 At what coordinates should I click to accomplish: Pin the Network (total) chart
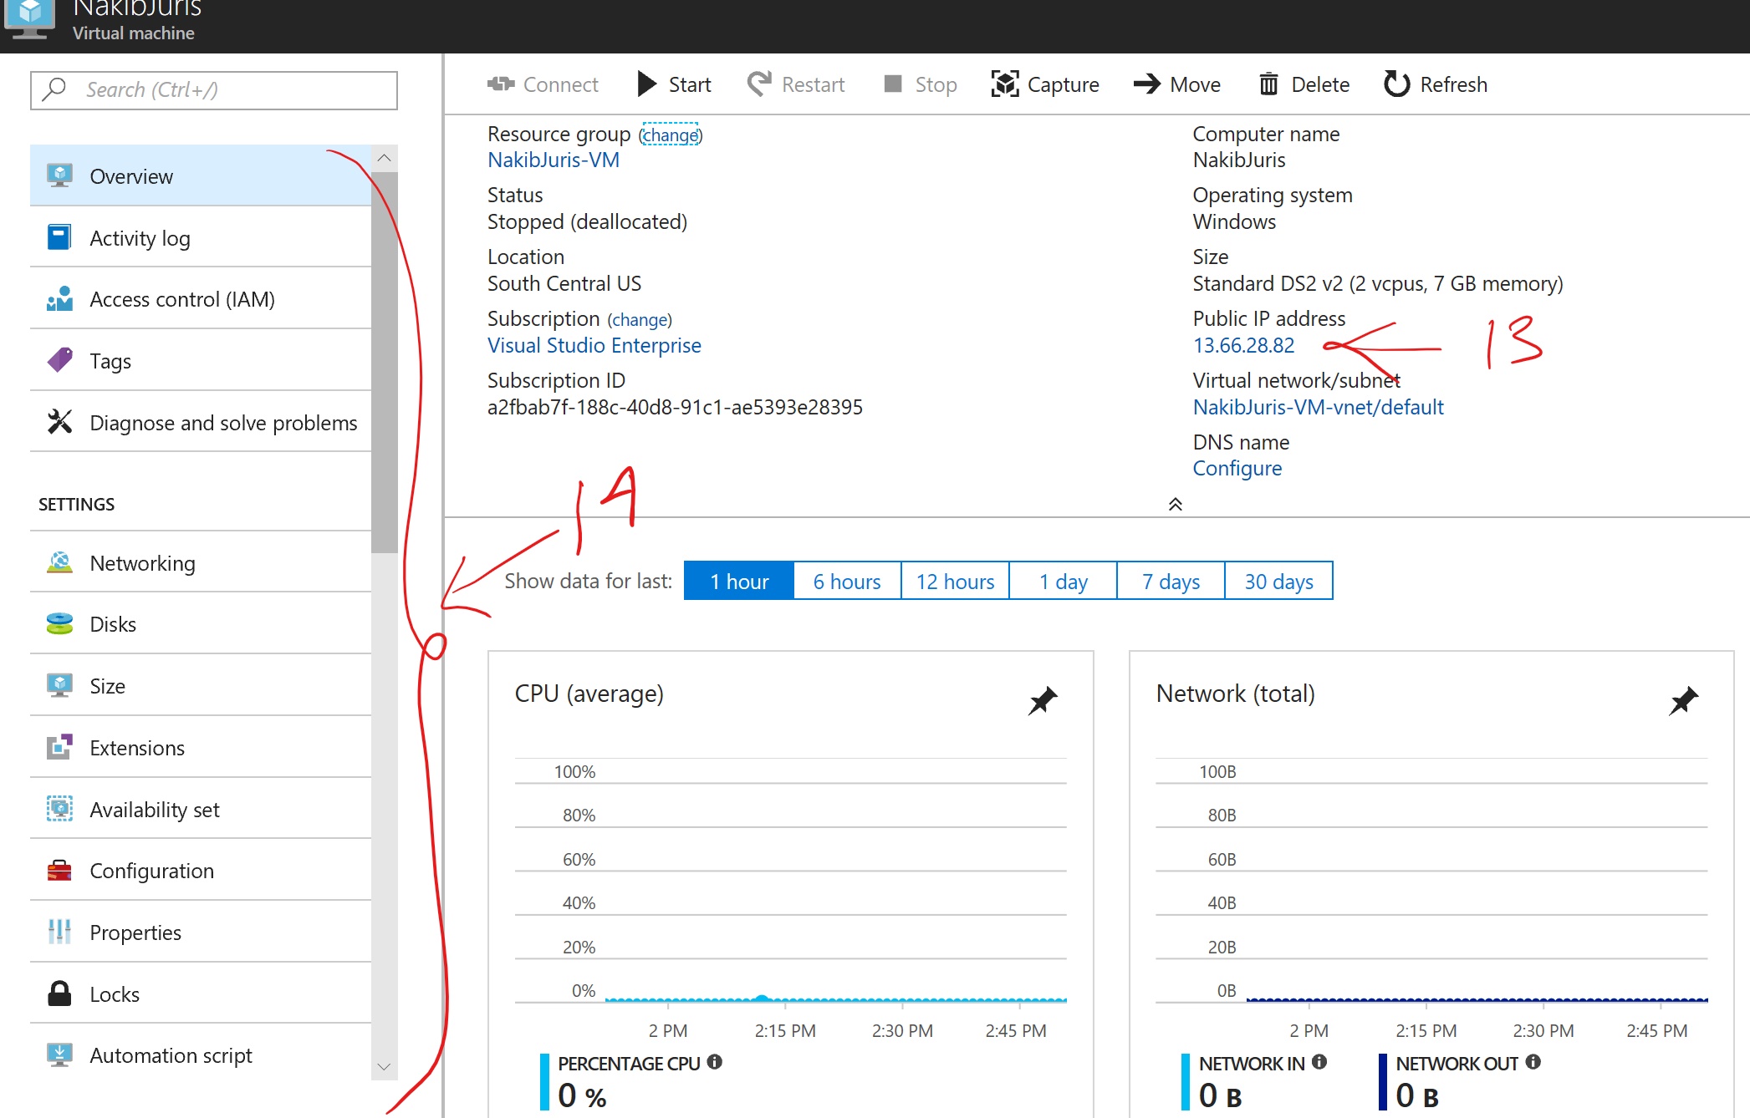[1683, 700]
